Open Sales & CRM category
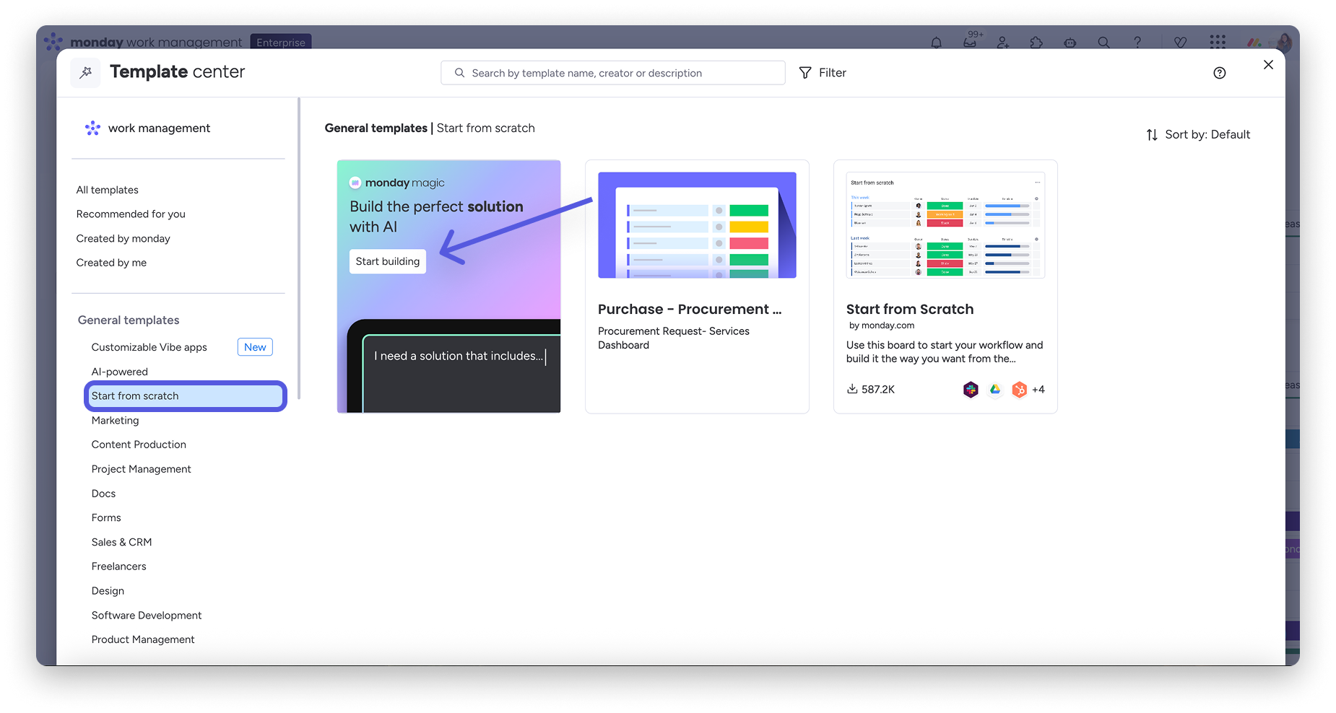1336x713 pixels. point(122,542)
